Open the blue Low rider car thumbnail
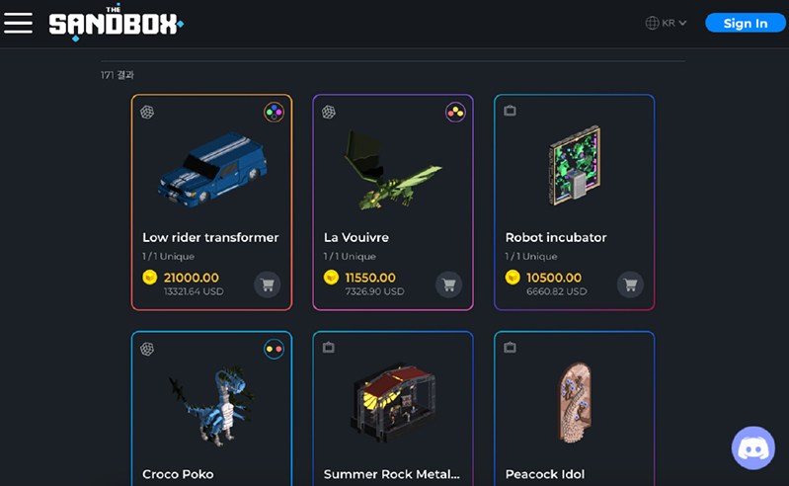 (212, 170)
